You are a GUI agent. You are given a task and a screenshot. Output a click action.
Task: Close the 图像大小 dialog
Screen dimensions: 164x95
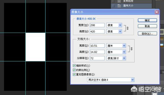157,12
